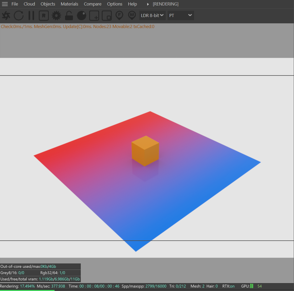Screen dimensions: 294x291
Task: Activate the pick focus (F) tool
Action: click(x=119, y=15)
